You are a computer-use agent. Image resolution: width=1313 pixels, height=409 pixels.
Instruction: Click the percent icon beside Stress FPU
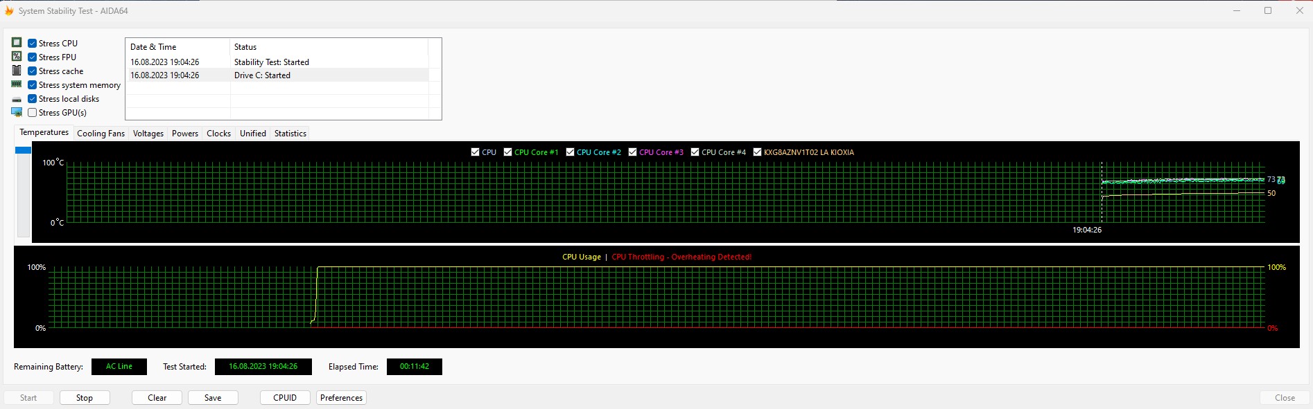click(17, 57)
